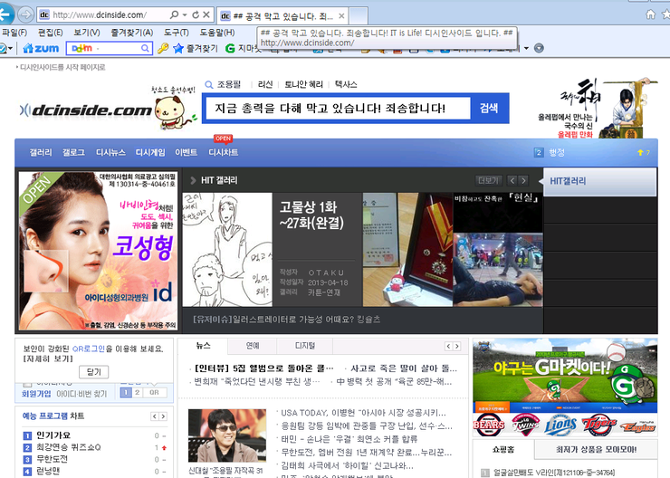Stop loading with address bar X icon

click(x=206, y=14)
